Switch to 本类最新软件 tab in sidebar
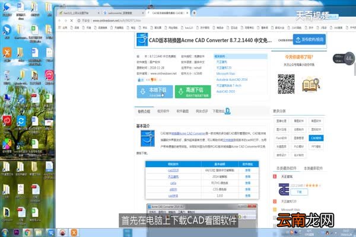 coord(313,168)
